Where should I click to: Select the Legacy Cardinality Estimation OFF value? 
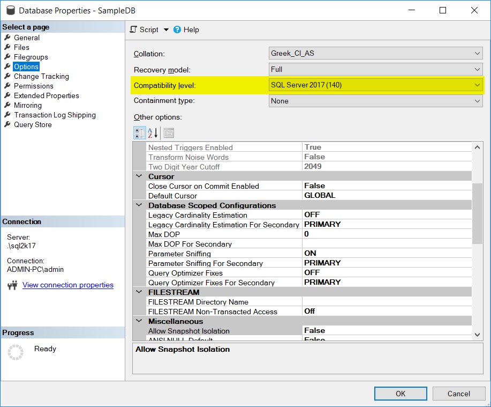(387, 215)
